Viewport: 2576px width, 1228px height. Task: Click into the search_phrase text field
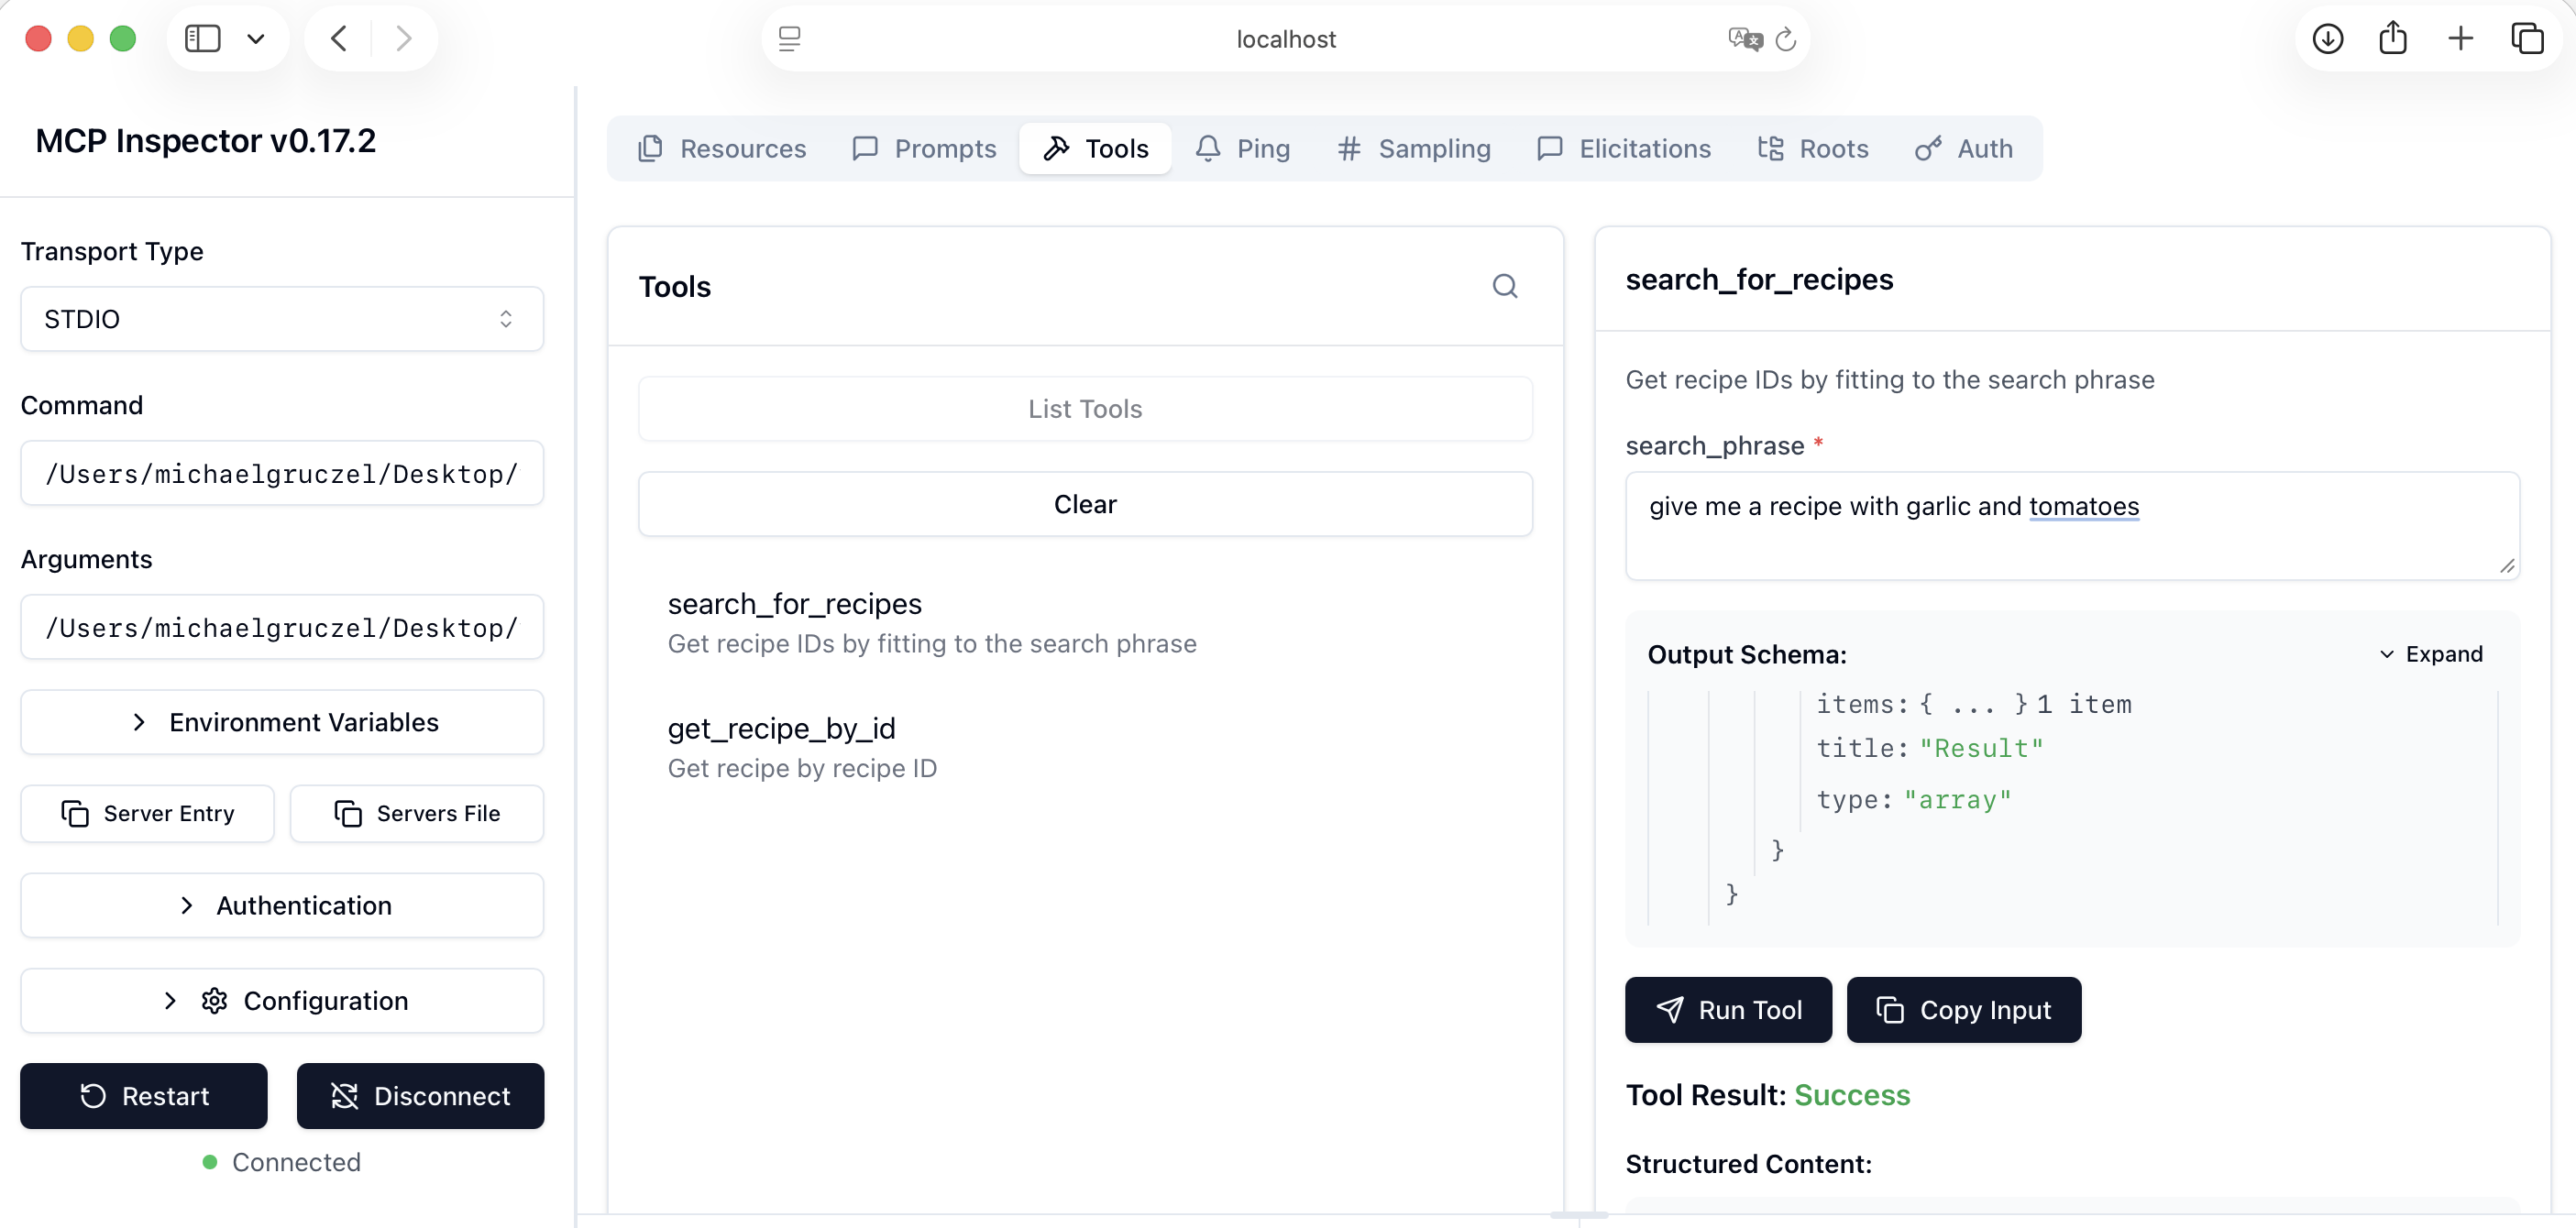tap(2070, 526)
